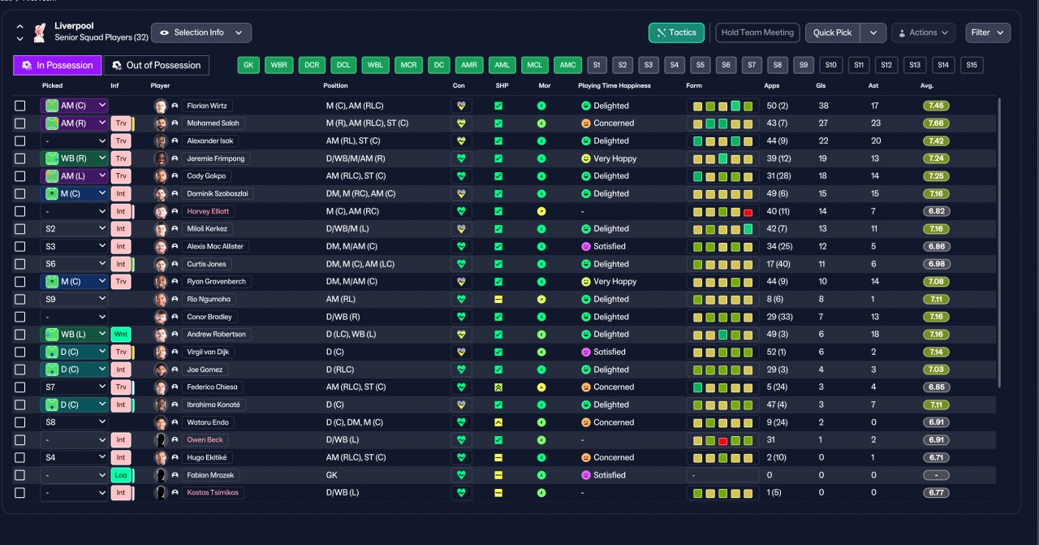Tick the checkbox for Alexander Isak
This screenshot has height=545, width=1039.
coord(20,141)
